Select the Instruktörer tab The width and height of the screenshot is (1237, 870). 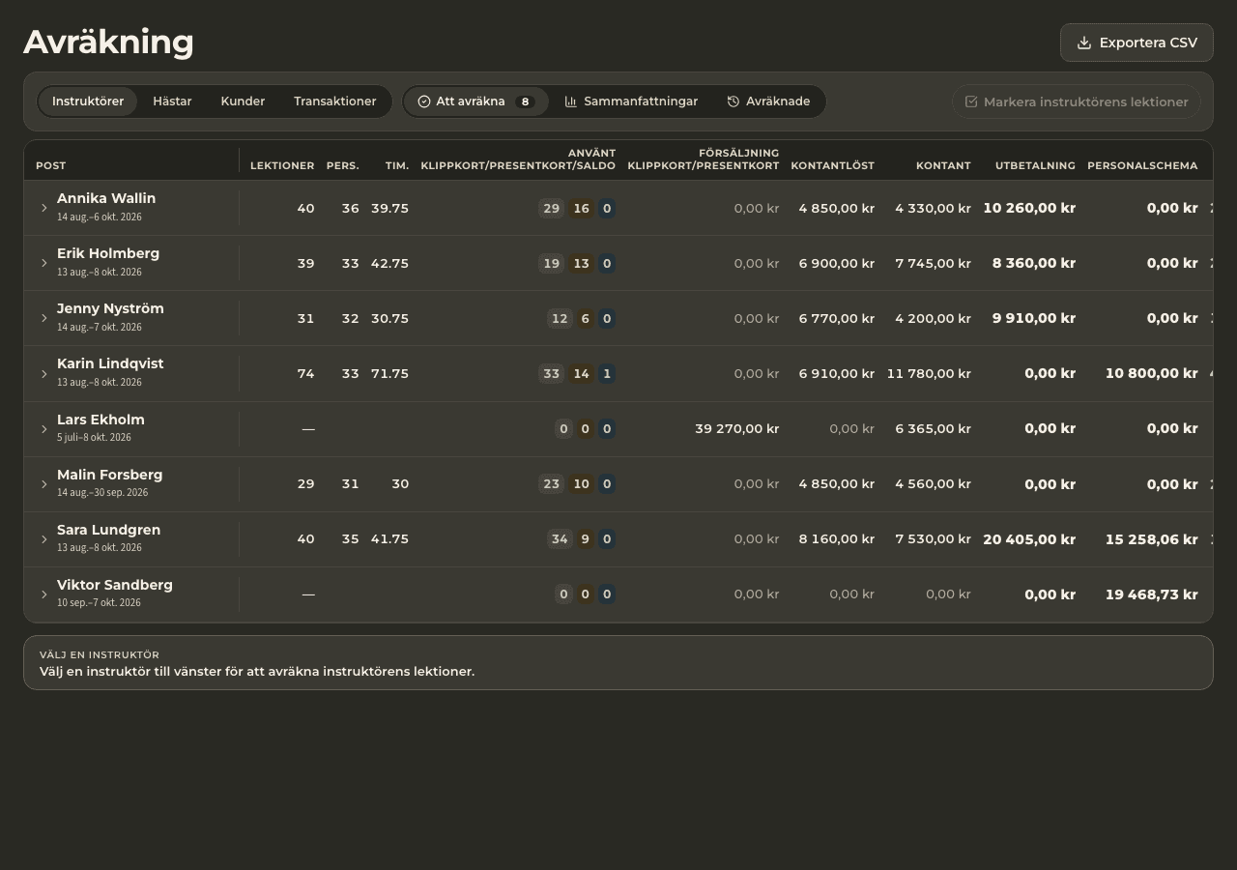coord(88,101)
